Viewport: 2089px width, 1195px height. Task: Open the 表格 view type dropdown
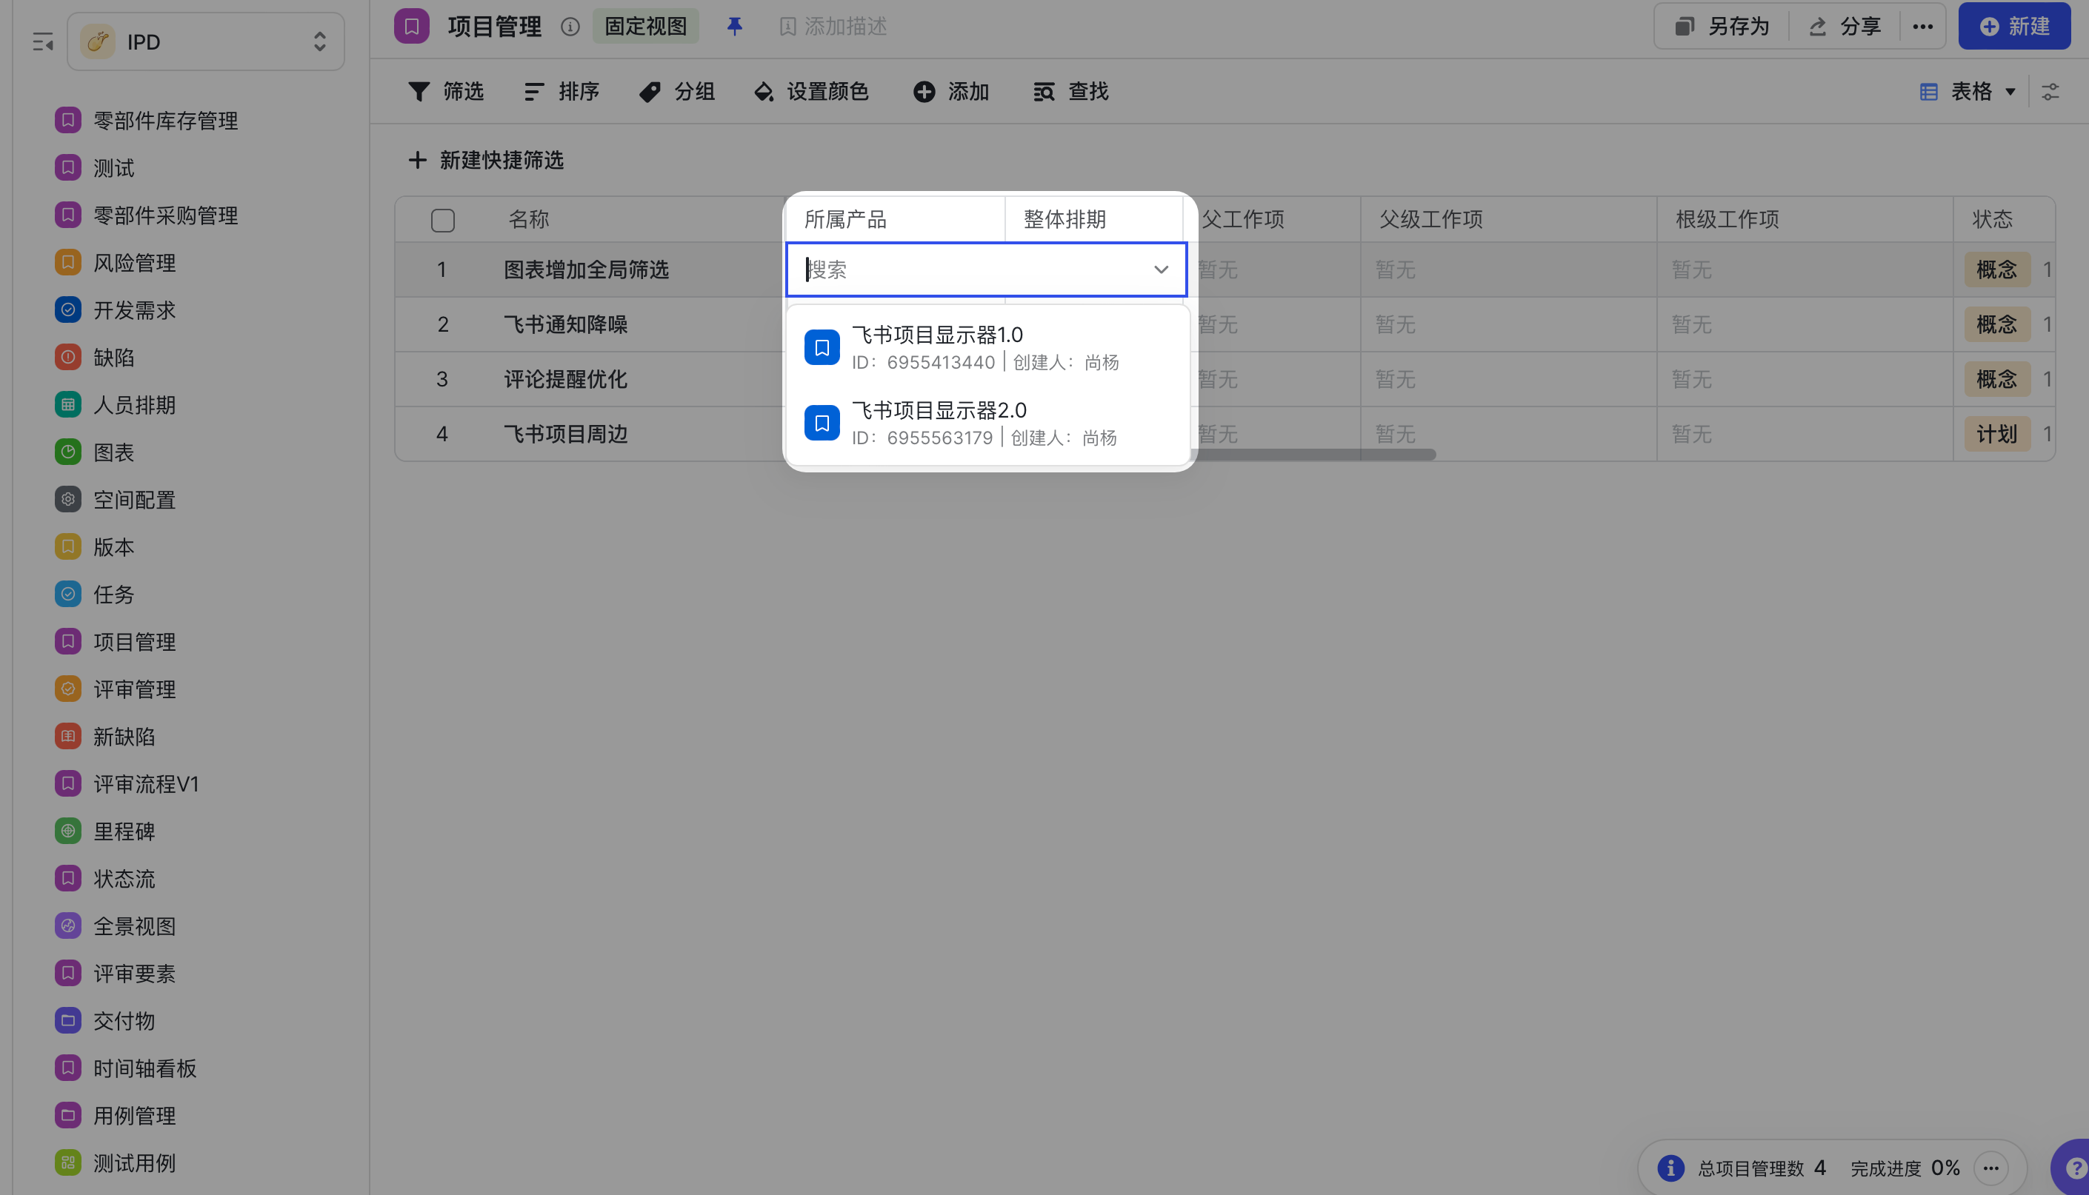(1968, 92)
